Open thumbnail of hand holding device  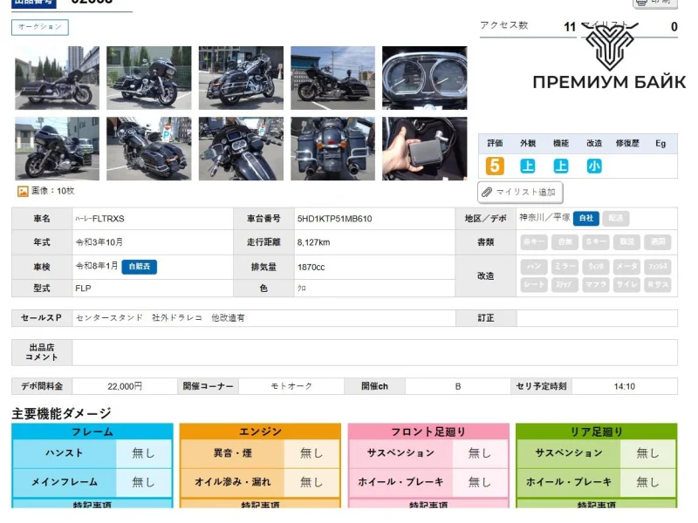pyautogui.click(x=424, y=148)
